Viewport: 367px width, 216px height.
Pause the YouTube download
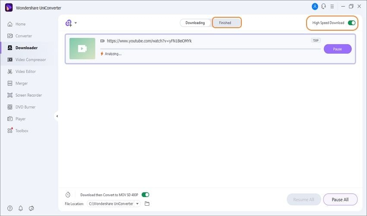[x=338, y=49]
